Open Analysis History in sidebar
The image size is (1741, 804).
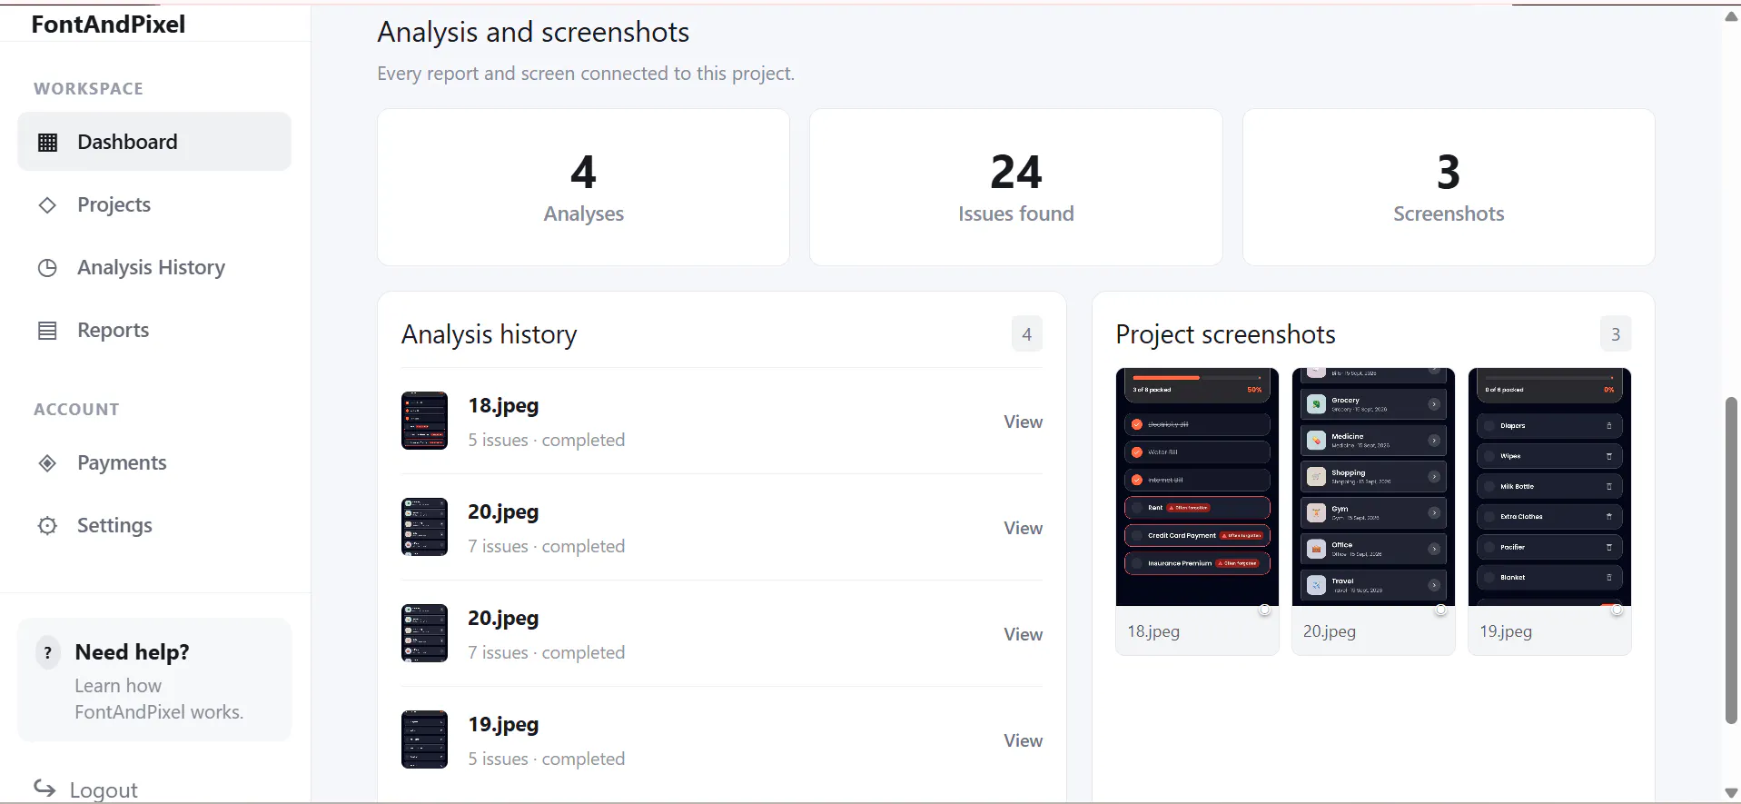click(154, 267)
